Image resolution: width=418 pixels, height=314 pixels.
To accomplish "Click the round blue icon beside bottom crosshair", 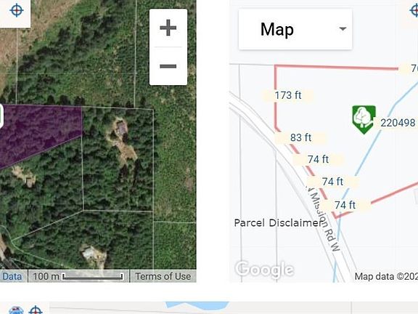I will tap(16, 310).
